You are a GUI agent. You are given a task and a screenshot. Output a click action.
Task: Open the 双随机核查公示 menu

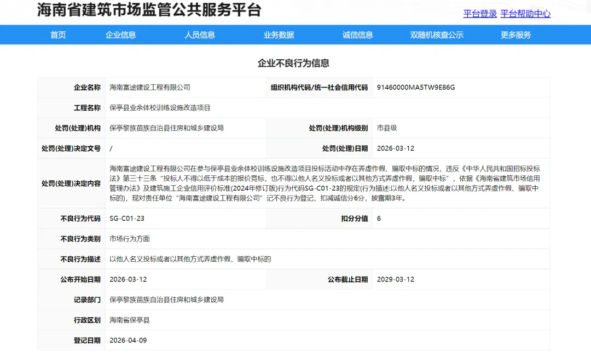(437, 35)
